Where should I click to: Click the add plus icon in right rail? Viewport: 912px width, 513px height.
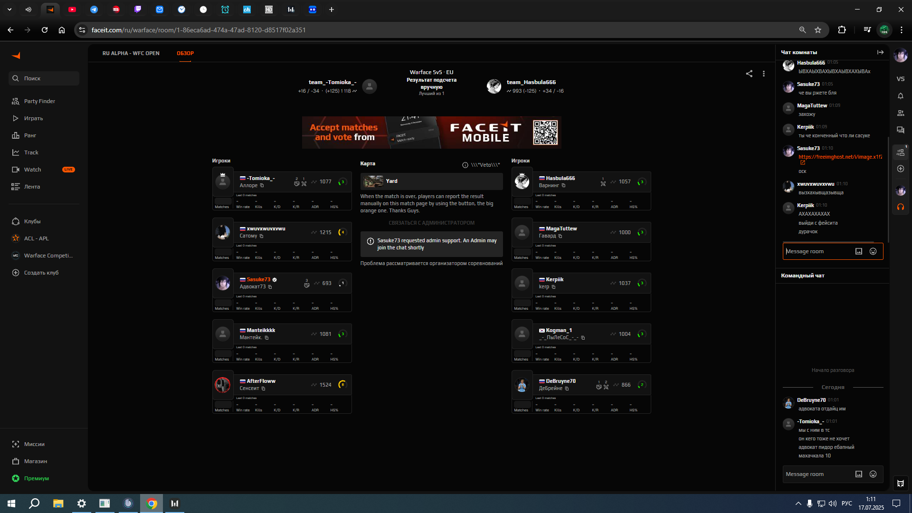pos(901,169)
